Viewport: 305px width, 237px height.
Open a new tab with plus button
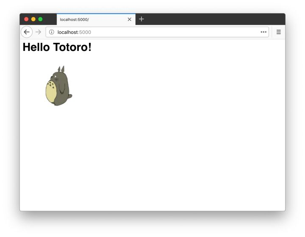coord(141,19)
